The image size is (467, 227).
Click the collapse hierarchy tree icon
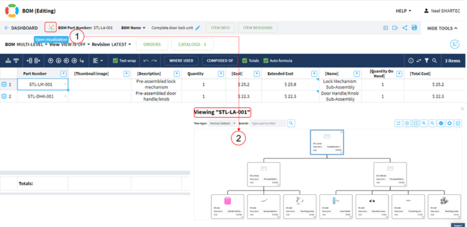[16, 61]
